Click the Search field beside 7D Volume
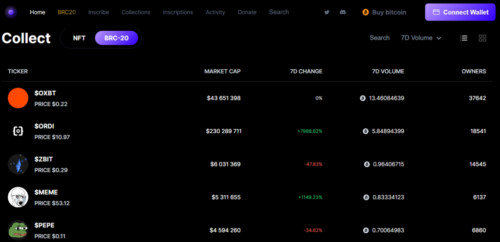The image size is (500, 242). coord(379,38)
